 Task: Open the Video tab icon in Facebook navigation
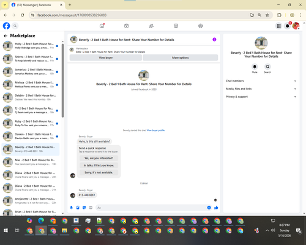tap(127, 26)
